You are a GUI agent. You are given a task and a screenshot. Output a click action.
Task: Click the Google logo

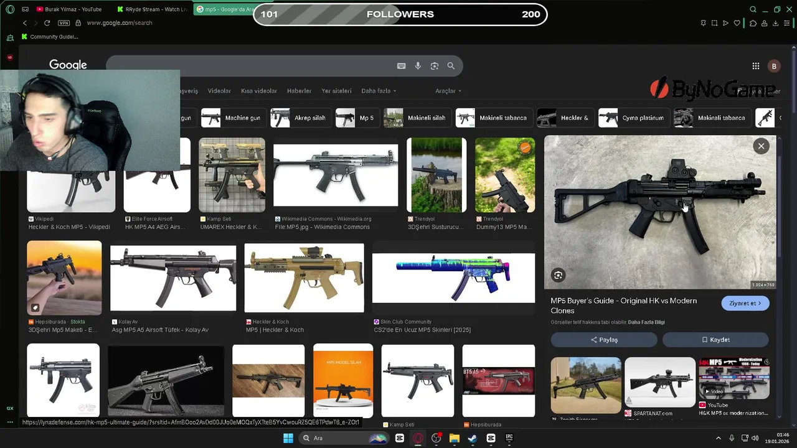(68, 65)
